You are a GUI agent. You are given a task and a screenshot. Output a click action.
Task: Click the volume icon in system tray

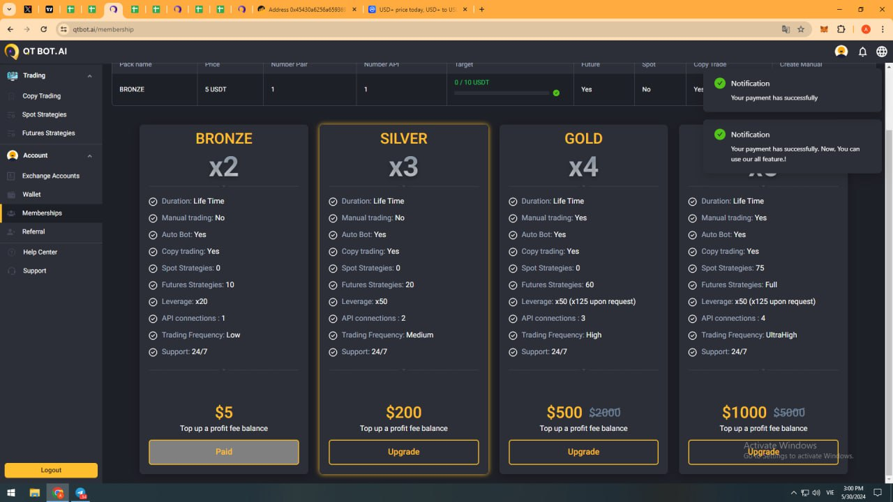tap(818, 492)
